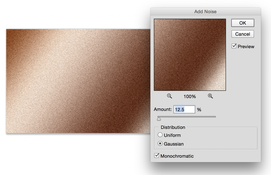Click the zoom out magnifier icon

tap(170, 96)
